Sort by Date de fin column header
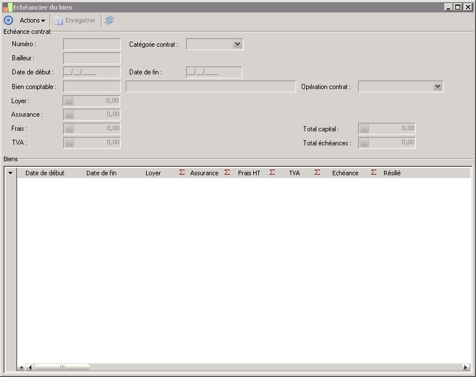 point(102,173)
